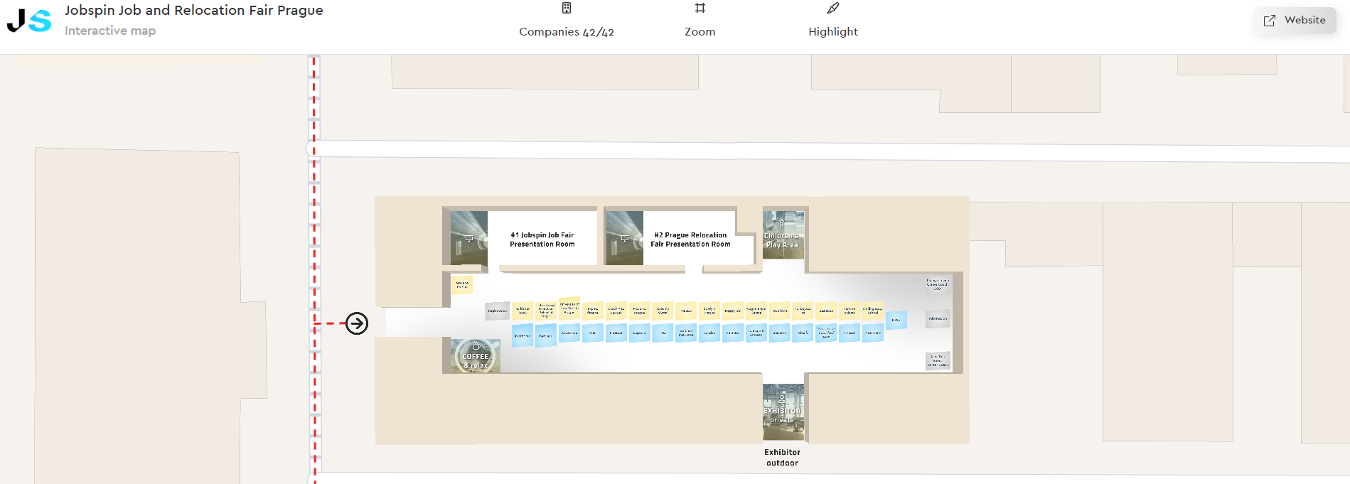This screenshot has width=1350, height=484.
Task: Select the Amazon booth
Action: (850, 333)
